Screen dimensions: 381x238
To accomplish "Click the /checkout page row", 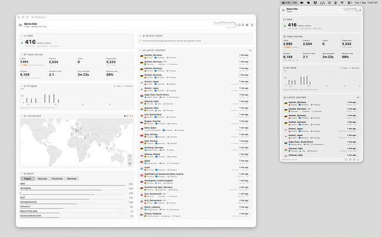I will click(x=77, y=207).
